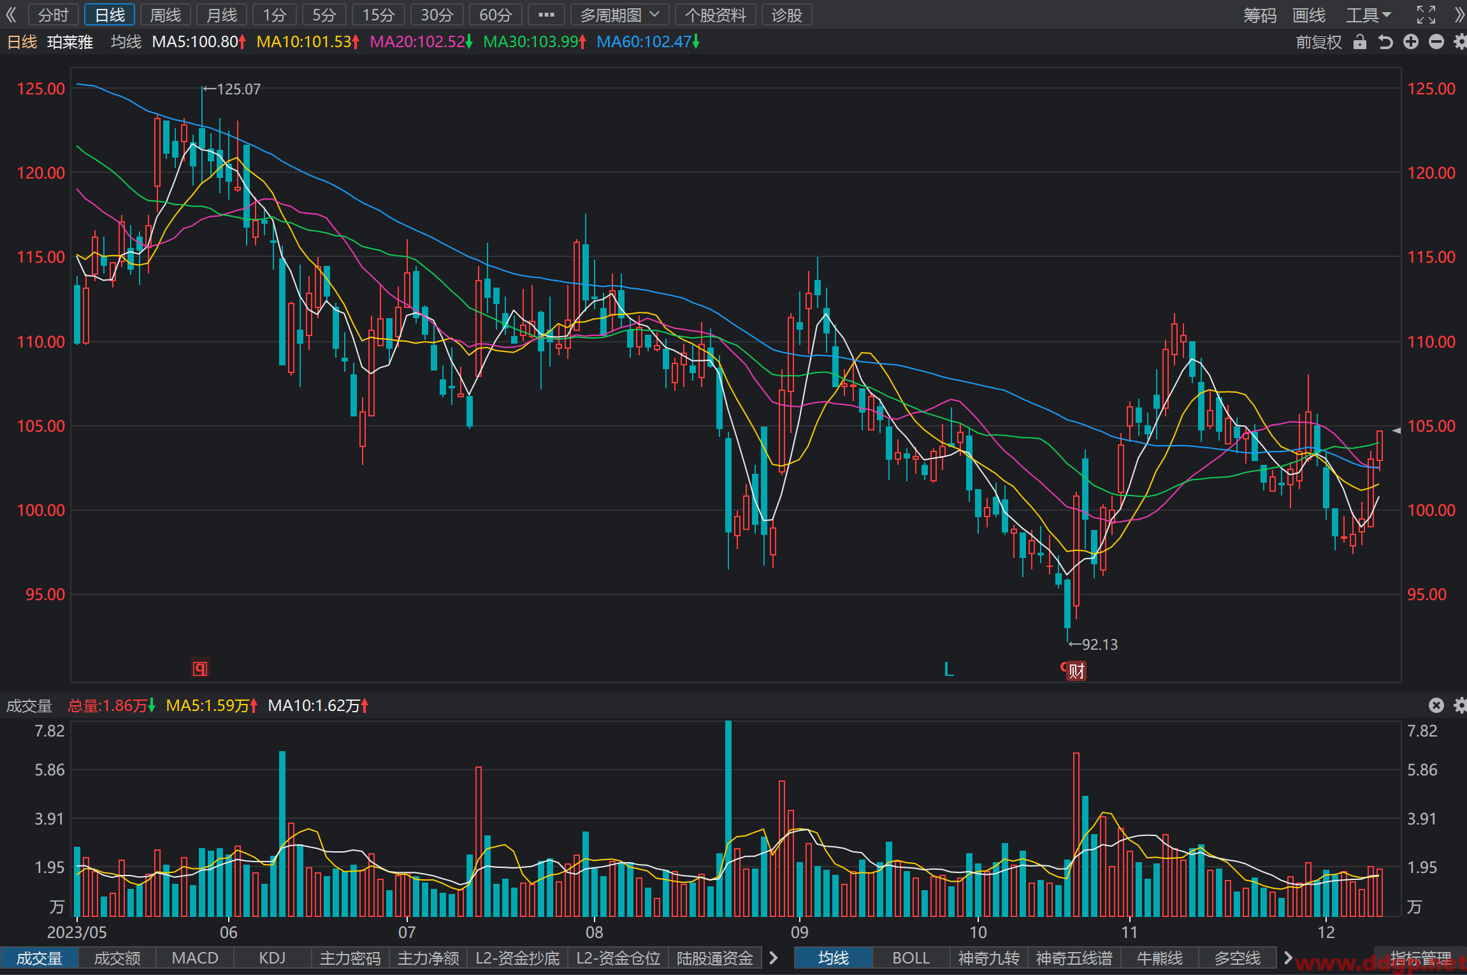Image resolution: width=1467 pixels, height=975 pixels.
Task: Open volume panel settings gear
Action: pos(1460,705)
